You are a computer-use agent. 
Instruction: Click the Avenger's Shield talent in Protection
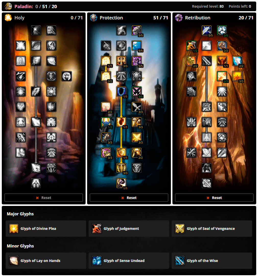[x=121, y=153]
